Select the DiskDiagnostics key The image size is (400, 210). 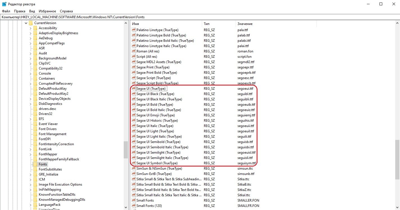click(50, 104)
